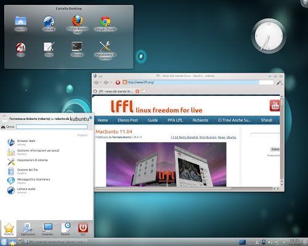Click the star favorites icon on taskbar

click(x=12, y=242)
